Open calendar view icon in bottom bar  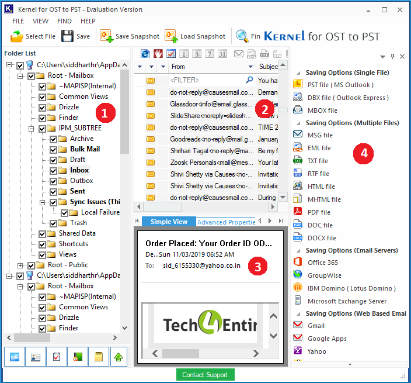[15, 357]
